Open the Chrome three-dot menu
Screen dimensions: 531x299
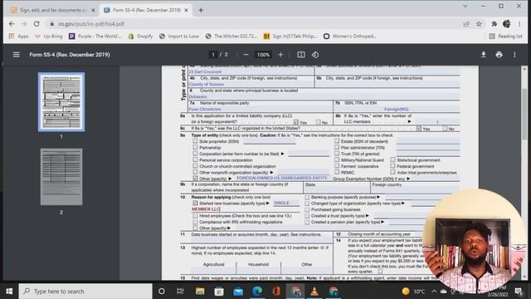pos(519,24)
